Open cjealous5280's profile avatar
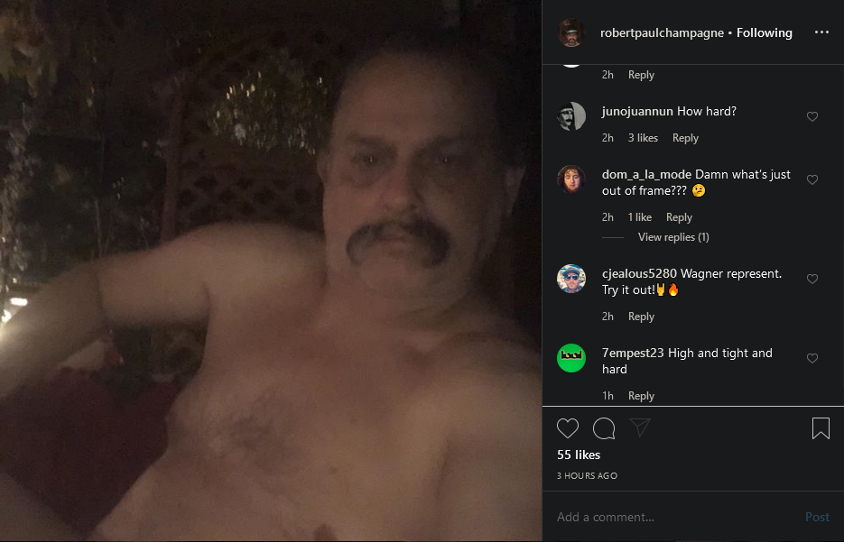This screenshot has height=542, width=844. (x=571, y=279)
